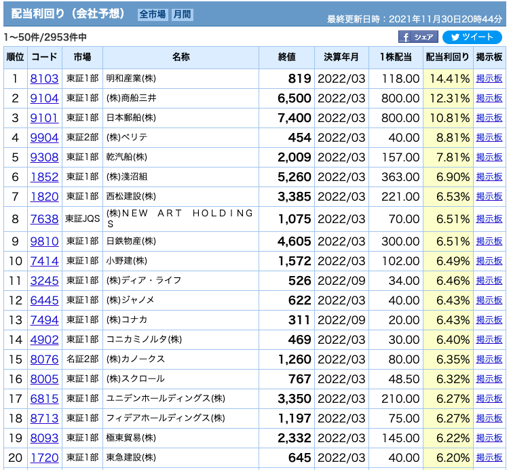Open 掲示板 link for (株)ディア・ライフ

[x=489, y=280]
